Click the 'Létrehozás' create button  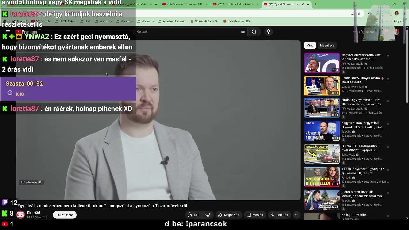point(364,32)
